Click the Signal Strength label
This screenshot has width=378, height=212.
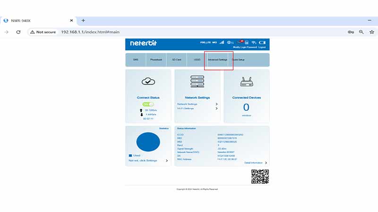(x=185, y=149)
